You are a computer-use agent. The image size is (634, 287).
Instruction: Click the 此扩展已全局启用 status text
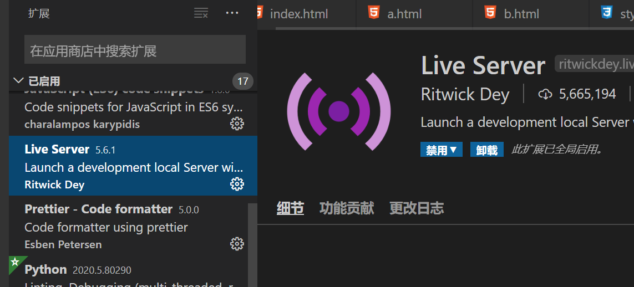tap(557, 150)
